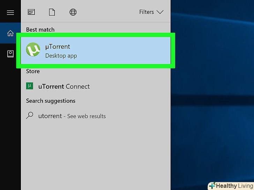Filter results by Apps icon

31,12
